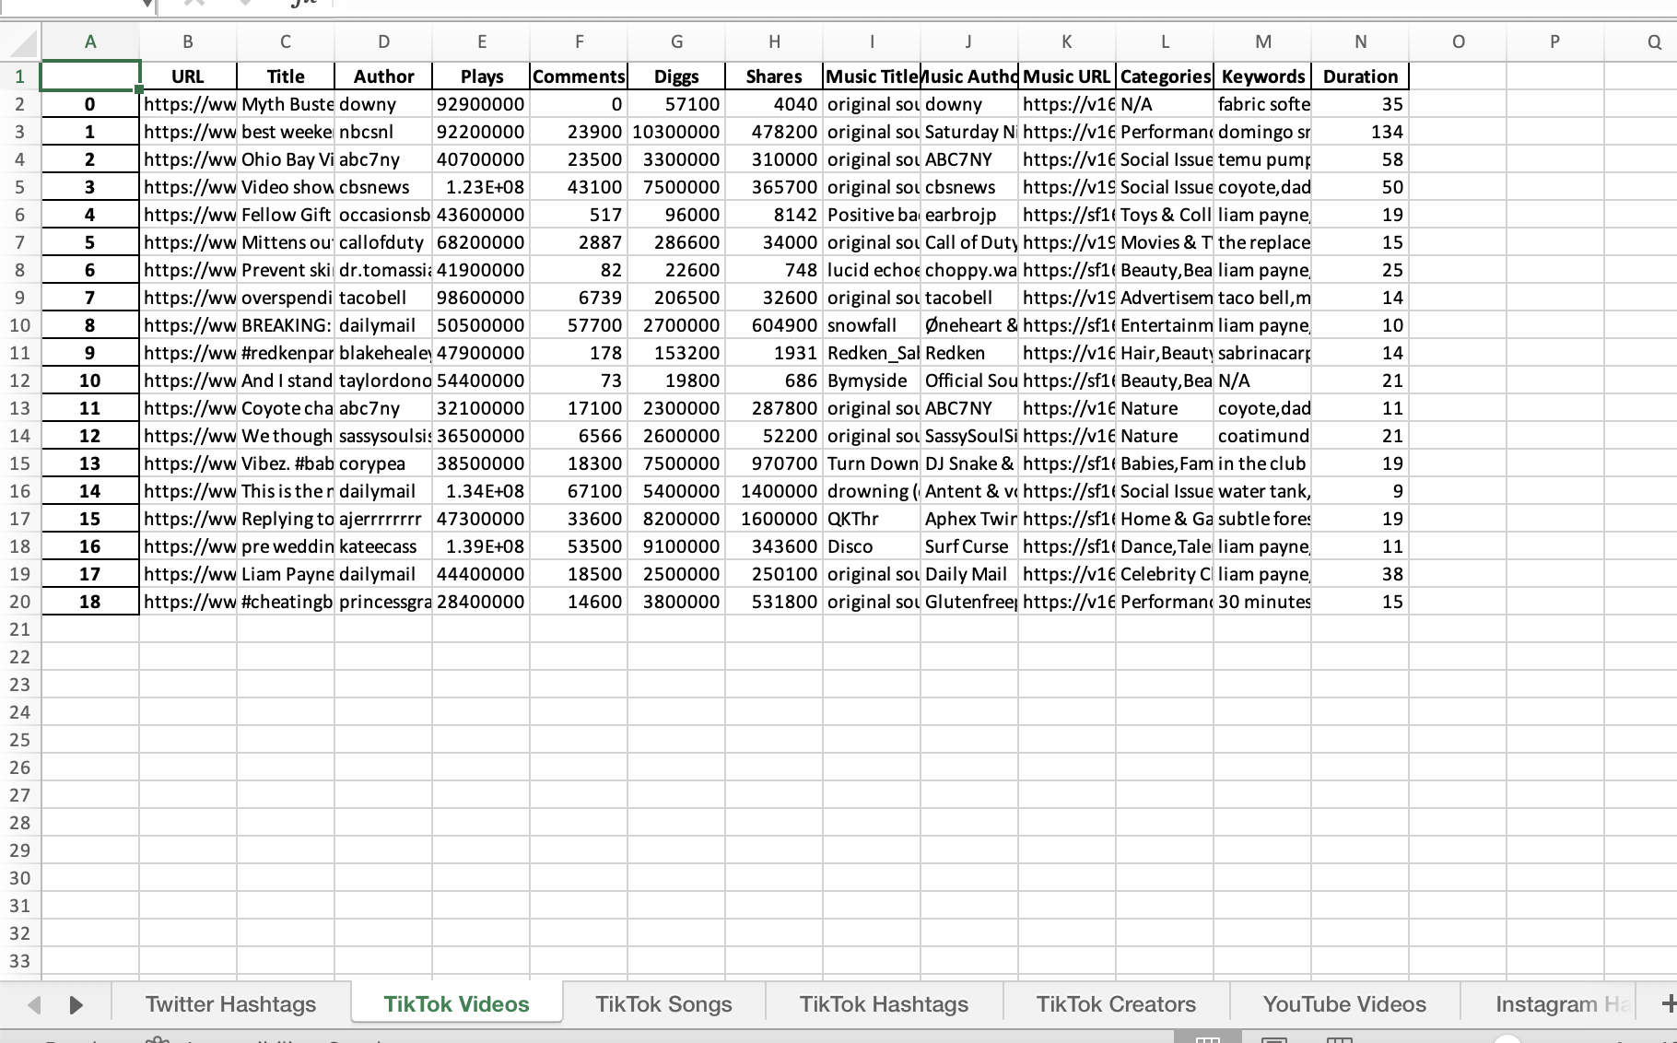
Task: Select row 1 header
Action: point(20,76)
